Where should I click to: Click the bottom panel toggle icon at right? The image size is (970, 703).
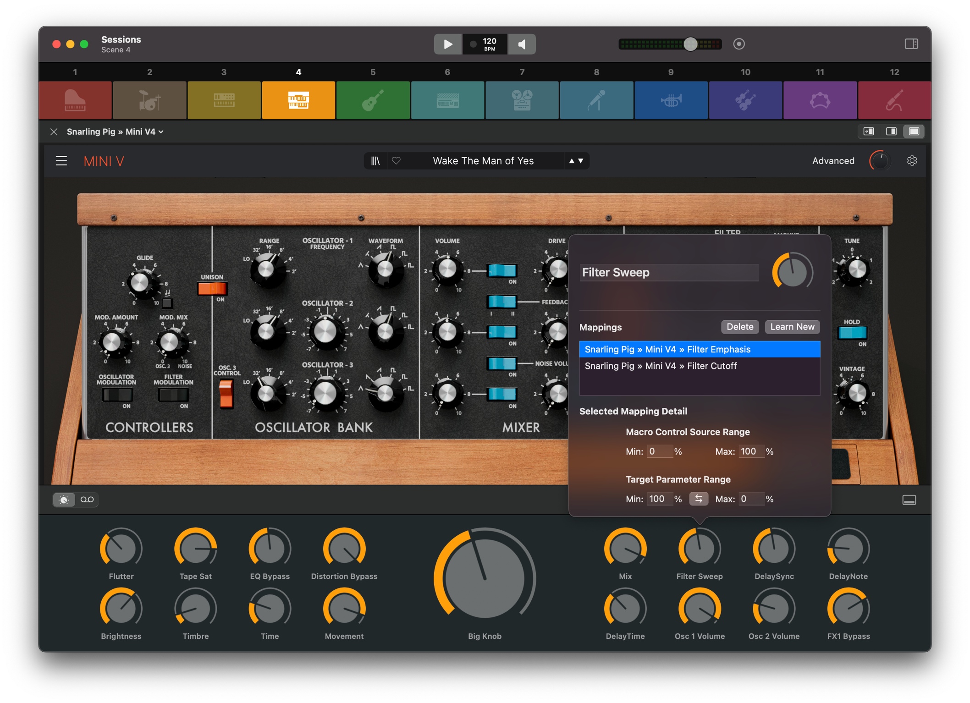[x=909, y=500]
